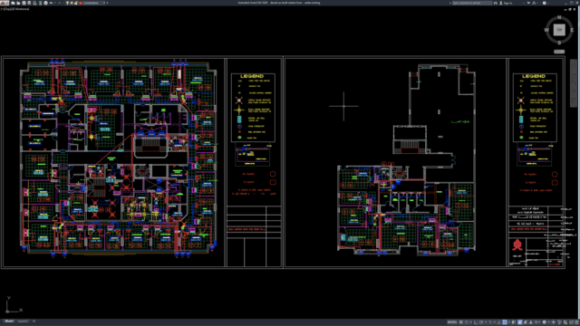Toggle the drawing grid display

461,322
